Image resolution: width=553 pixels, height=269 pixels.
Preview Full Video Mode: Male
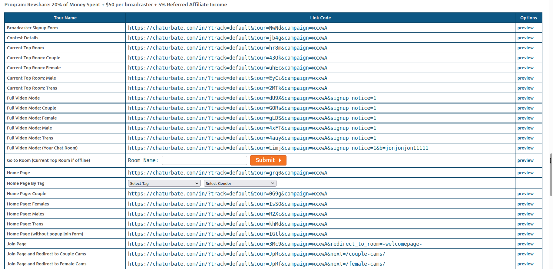click(x=525, y=128)
